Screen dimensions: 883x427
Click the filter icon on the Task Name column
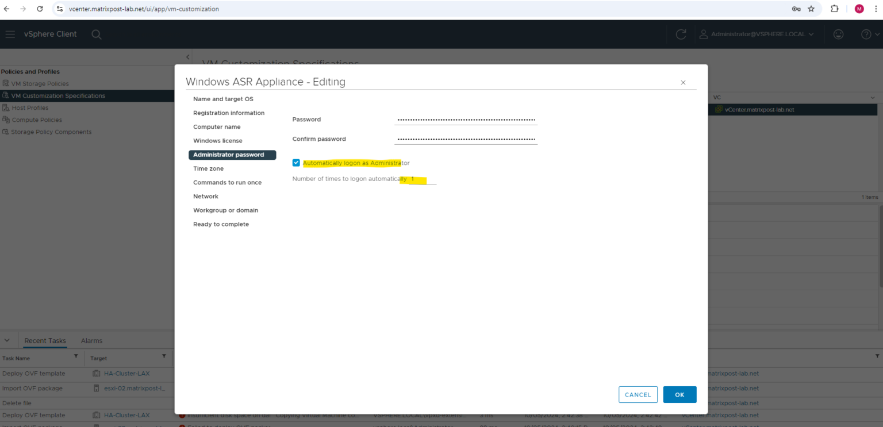click(x=75, y=358)
